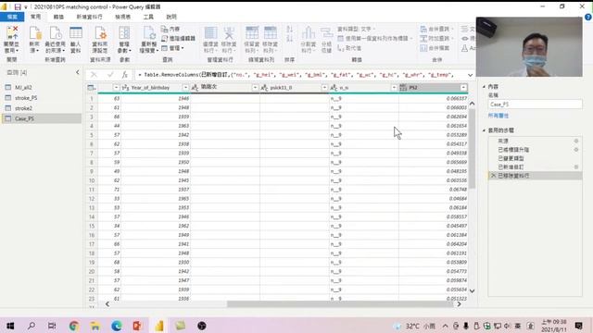Click the Group By icon
Image resolution: width=593 pixels, height=333 pixels.
point(326,39)
